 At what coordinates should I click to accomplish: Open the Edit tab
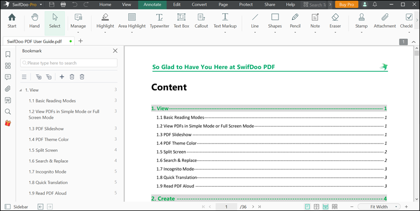[177, 4]
